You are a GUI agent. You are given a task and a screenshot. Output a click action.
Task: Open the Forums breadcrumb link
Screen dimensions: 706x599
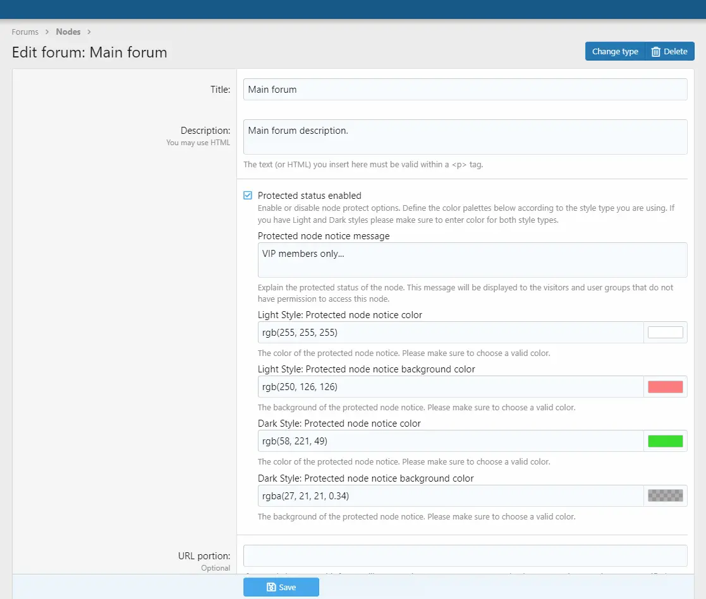(25, 32)
